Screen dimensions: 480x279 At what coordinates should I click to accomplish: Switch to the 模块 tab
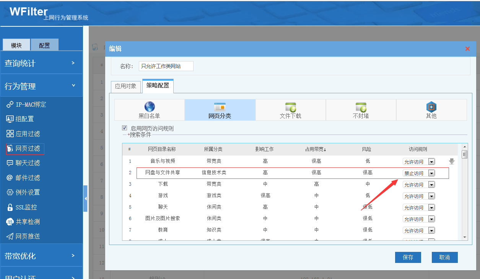click(16, 45)
